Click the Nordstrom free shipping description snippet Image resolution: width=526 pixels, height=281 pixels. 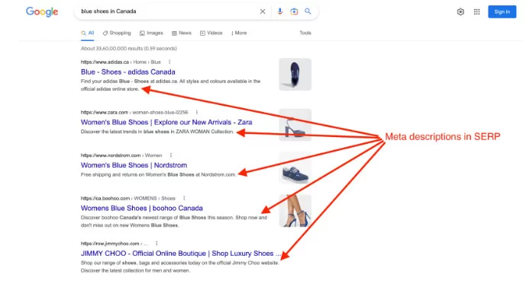(x=158, y=174)
